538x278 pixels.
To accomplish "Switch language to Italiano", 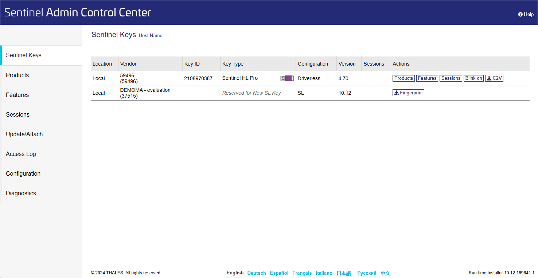I will click(324, 273).
